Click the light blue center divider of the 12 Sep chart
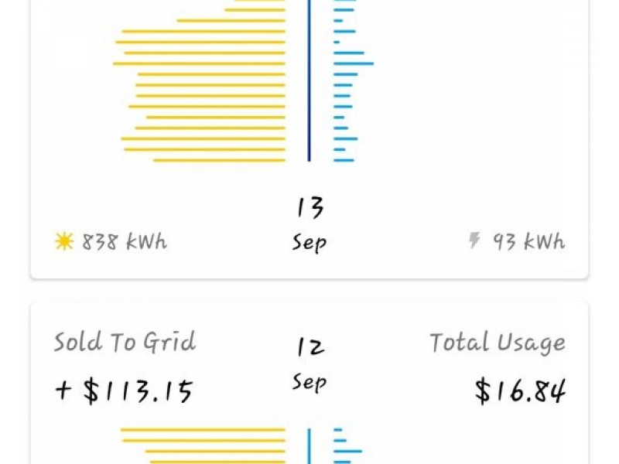Viewport: 619px width, 464px height. click(309, 446)
